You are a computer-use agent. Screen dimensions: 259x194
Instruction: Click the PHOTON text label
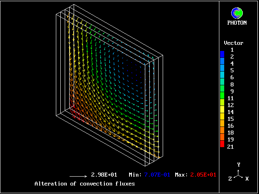237,23
